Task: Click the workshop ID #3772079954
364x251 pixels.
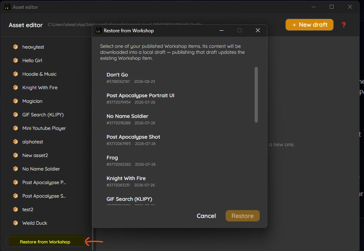Action: [x=119, y=102]
